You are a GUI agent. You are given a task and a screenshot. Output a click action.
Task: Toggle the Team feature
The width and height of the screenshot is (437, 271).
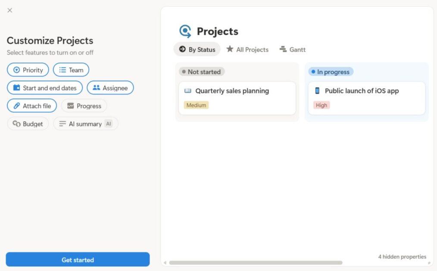pos(71,70)
